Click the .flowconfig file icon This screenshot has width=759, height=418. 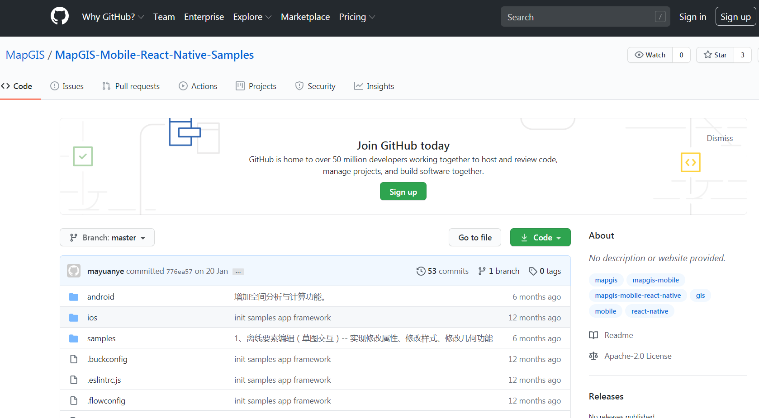click(x=74, y=401)
